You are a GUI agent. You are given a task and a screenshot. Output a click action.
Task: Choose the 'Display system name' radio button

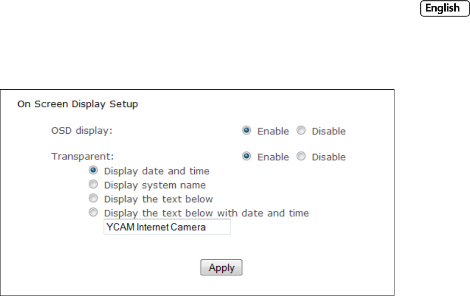(x=94, y=185)
